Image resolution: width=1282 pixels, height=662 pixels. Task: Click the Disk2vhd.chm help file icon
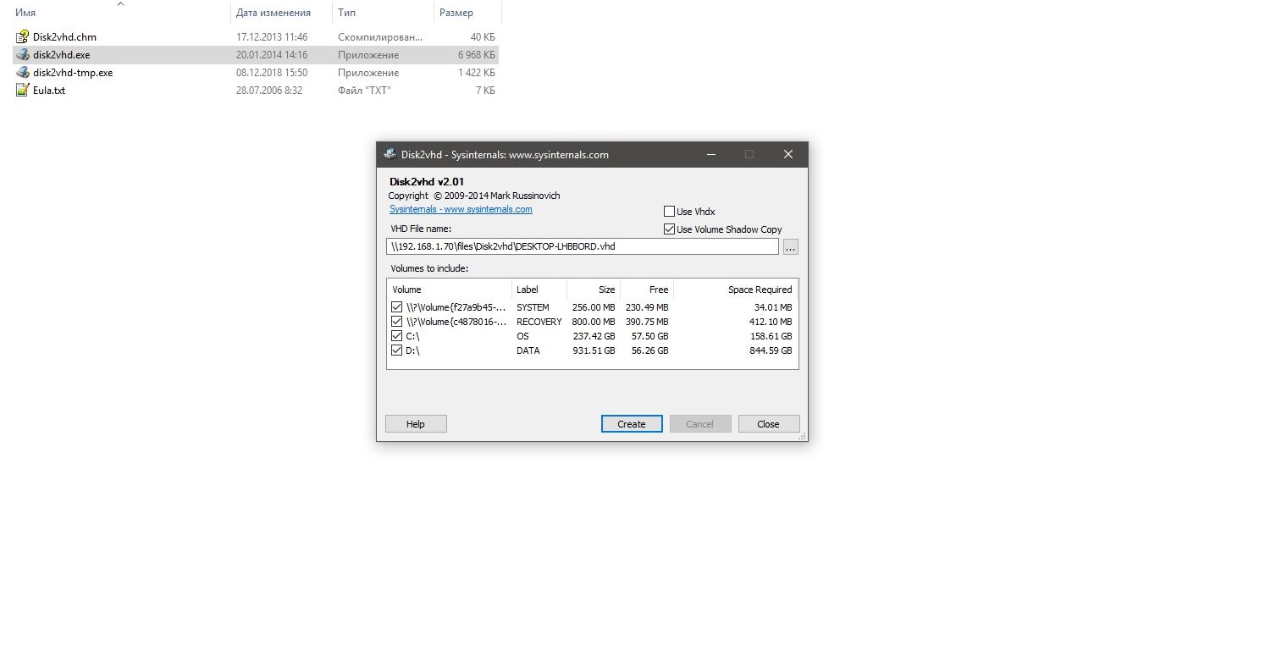22,37
